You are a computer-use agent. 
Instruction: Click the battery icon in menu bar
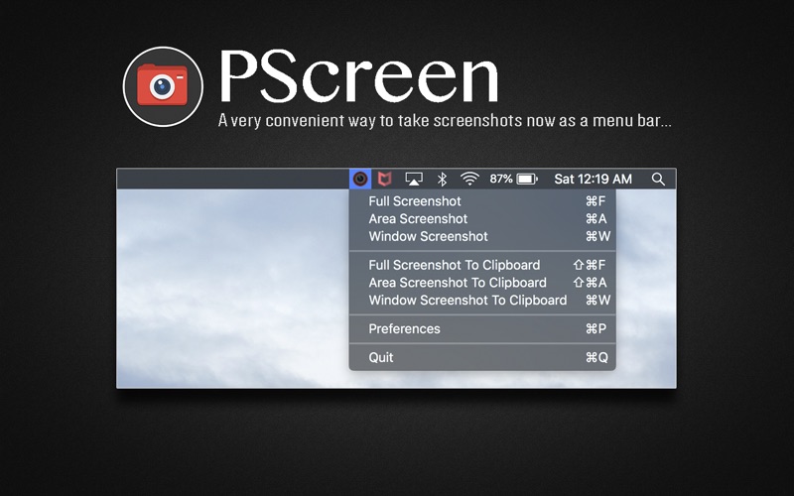527,179
